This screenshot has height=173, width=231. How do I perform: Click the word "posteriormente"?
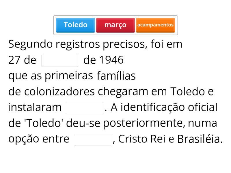coord(144,123)
